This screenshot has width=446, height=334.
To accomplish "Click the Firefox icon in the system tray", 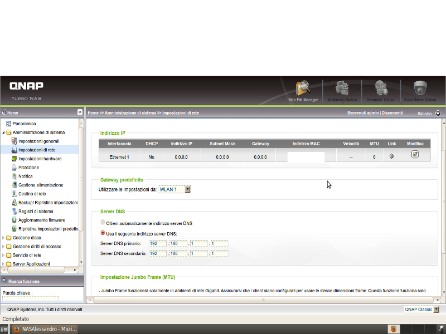I will 393,329.
